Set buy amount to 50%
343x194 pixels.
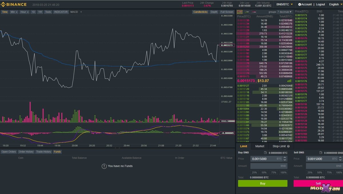(x=264, y=173)
